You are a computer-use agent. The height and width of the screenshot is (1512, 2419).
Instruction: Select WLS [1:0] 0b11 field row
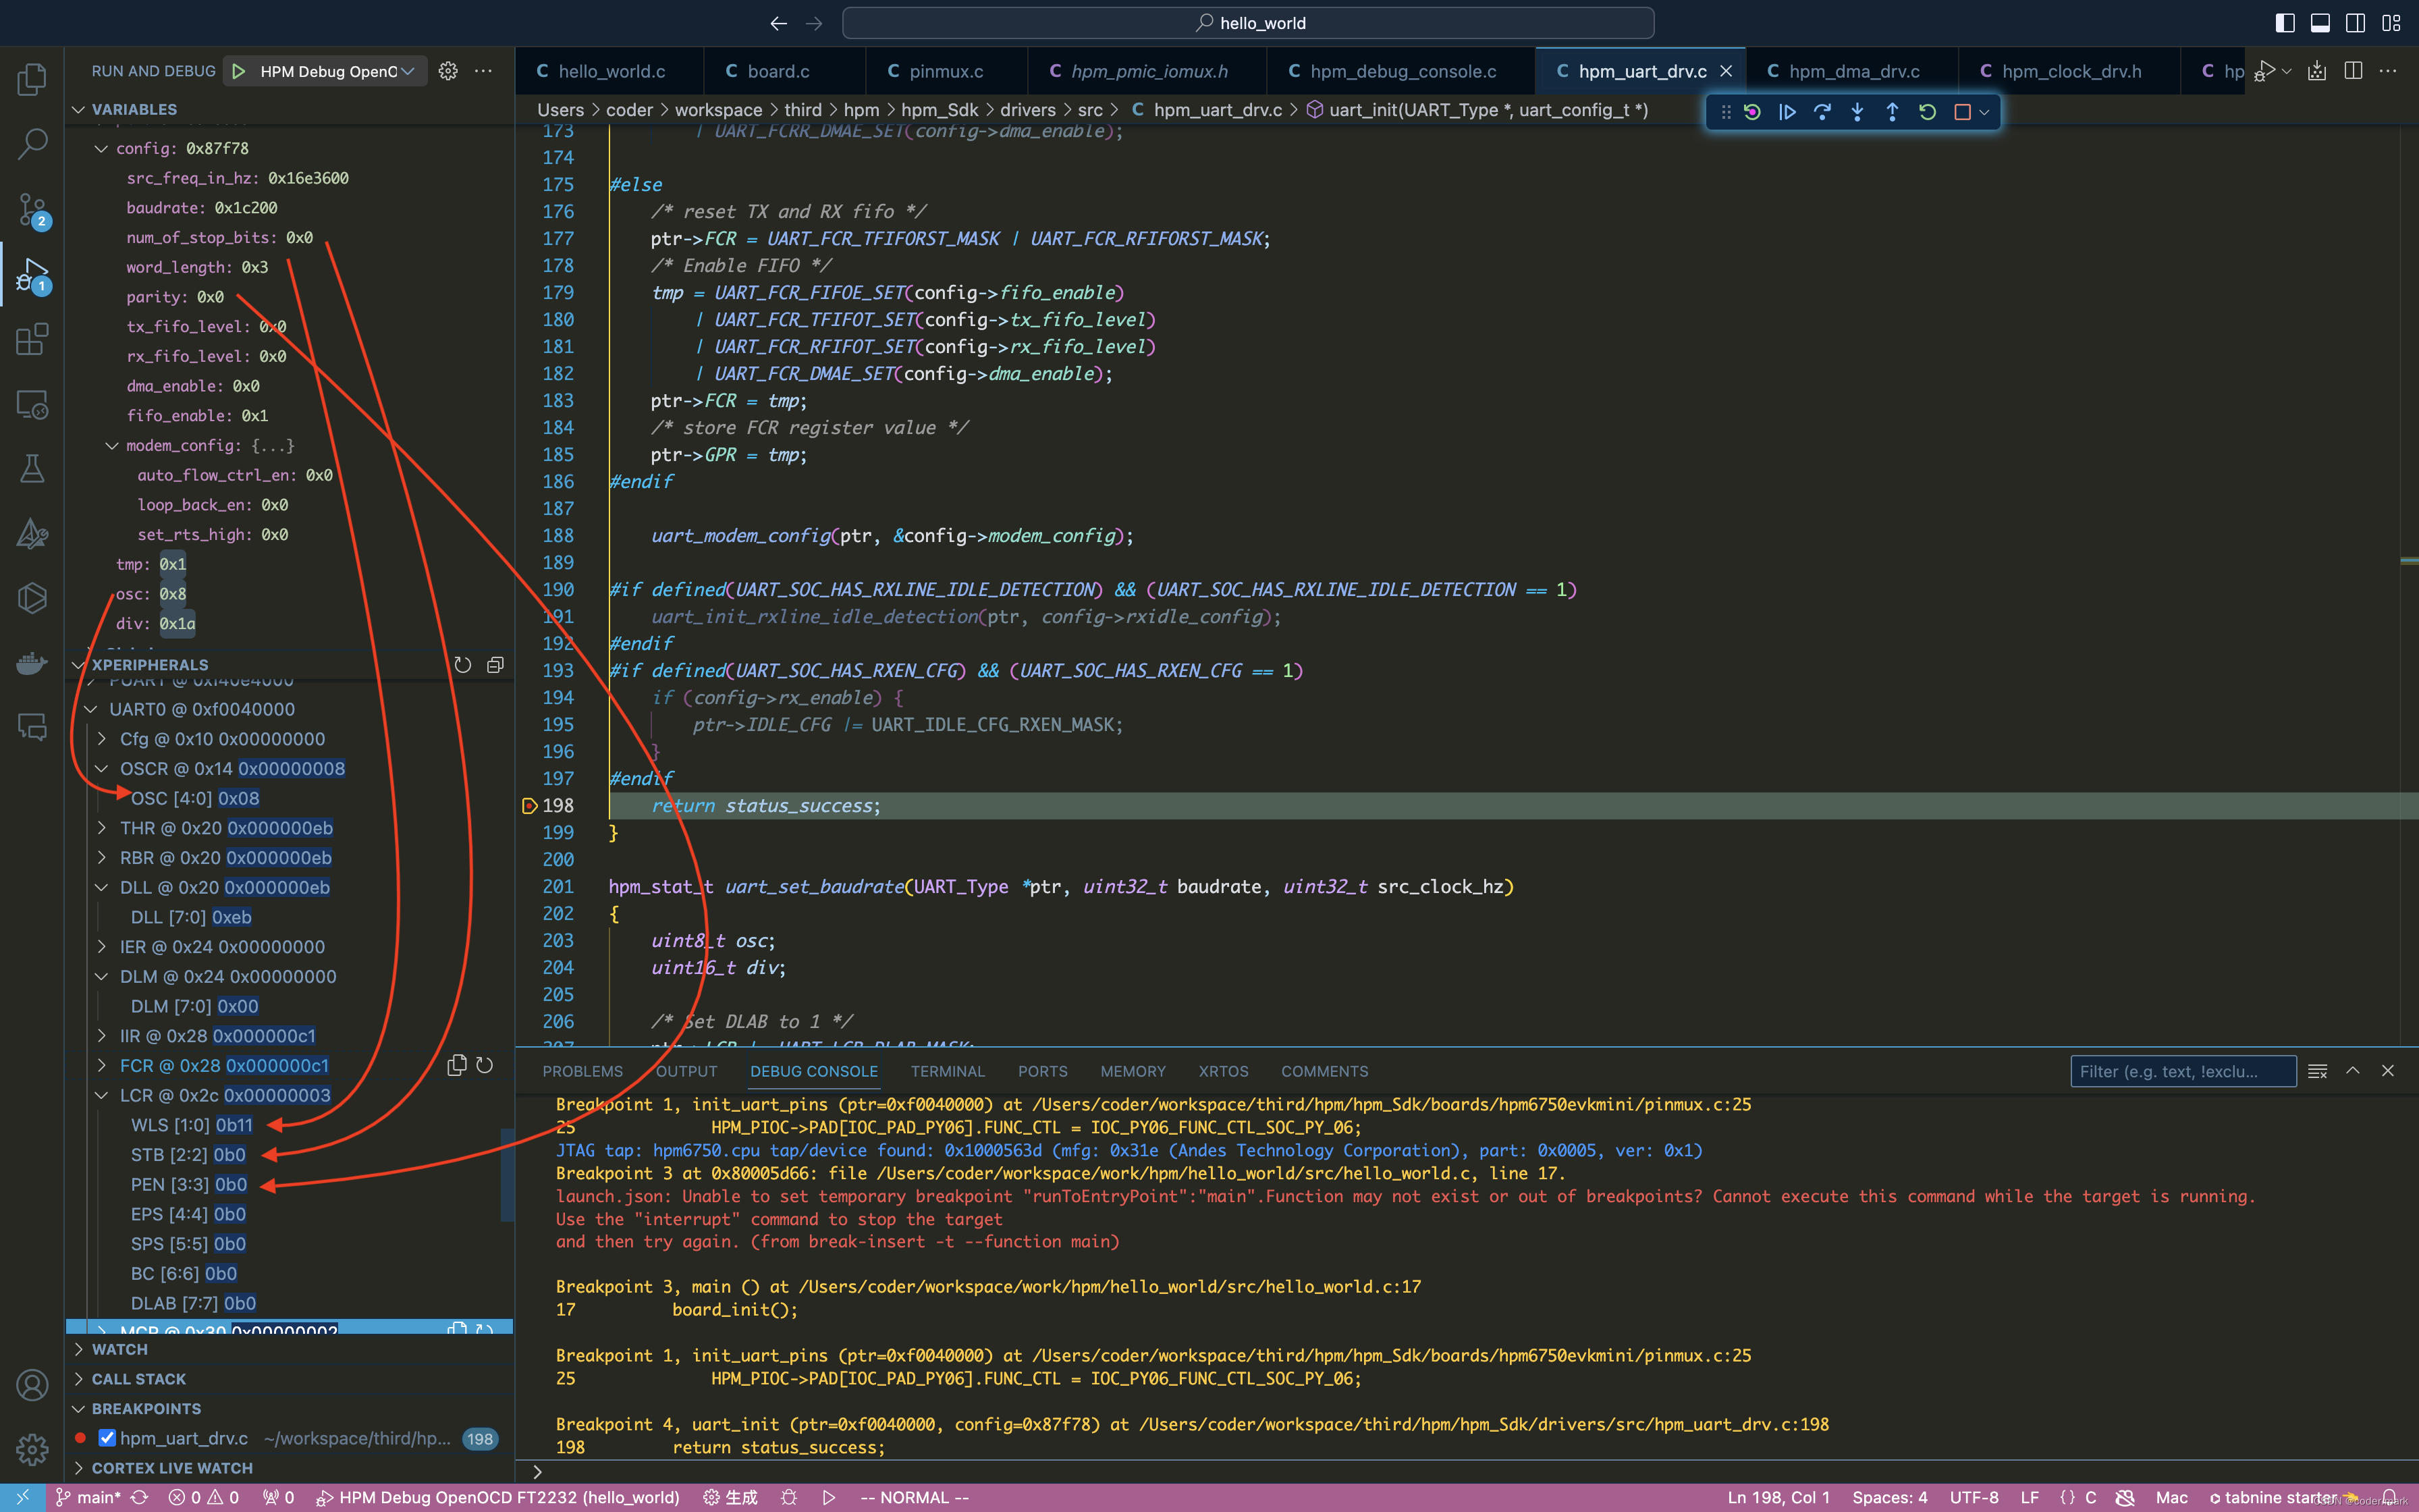click(x=290, y=1125)
